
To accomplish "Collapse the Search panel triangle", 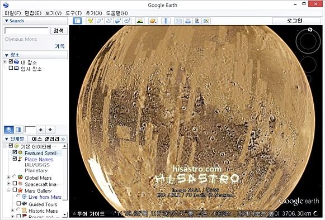I will coord(6,21).
